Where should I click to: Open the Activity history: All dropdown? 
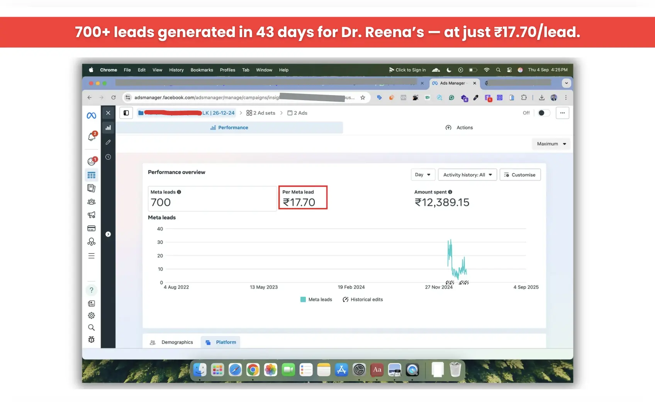[467, 175]
